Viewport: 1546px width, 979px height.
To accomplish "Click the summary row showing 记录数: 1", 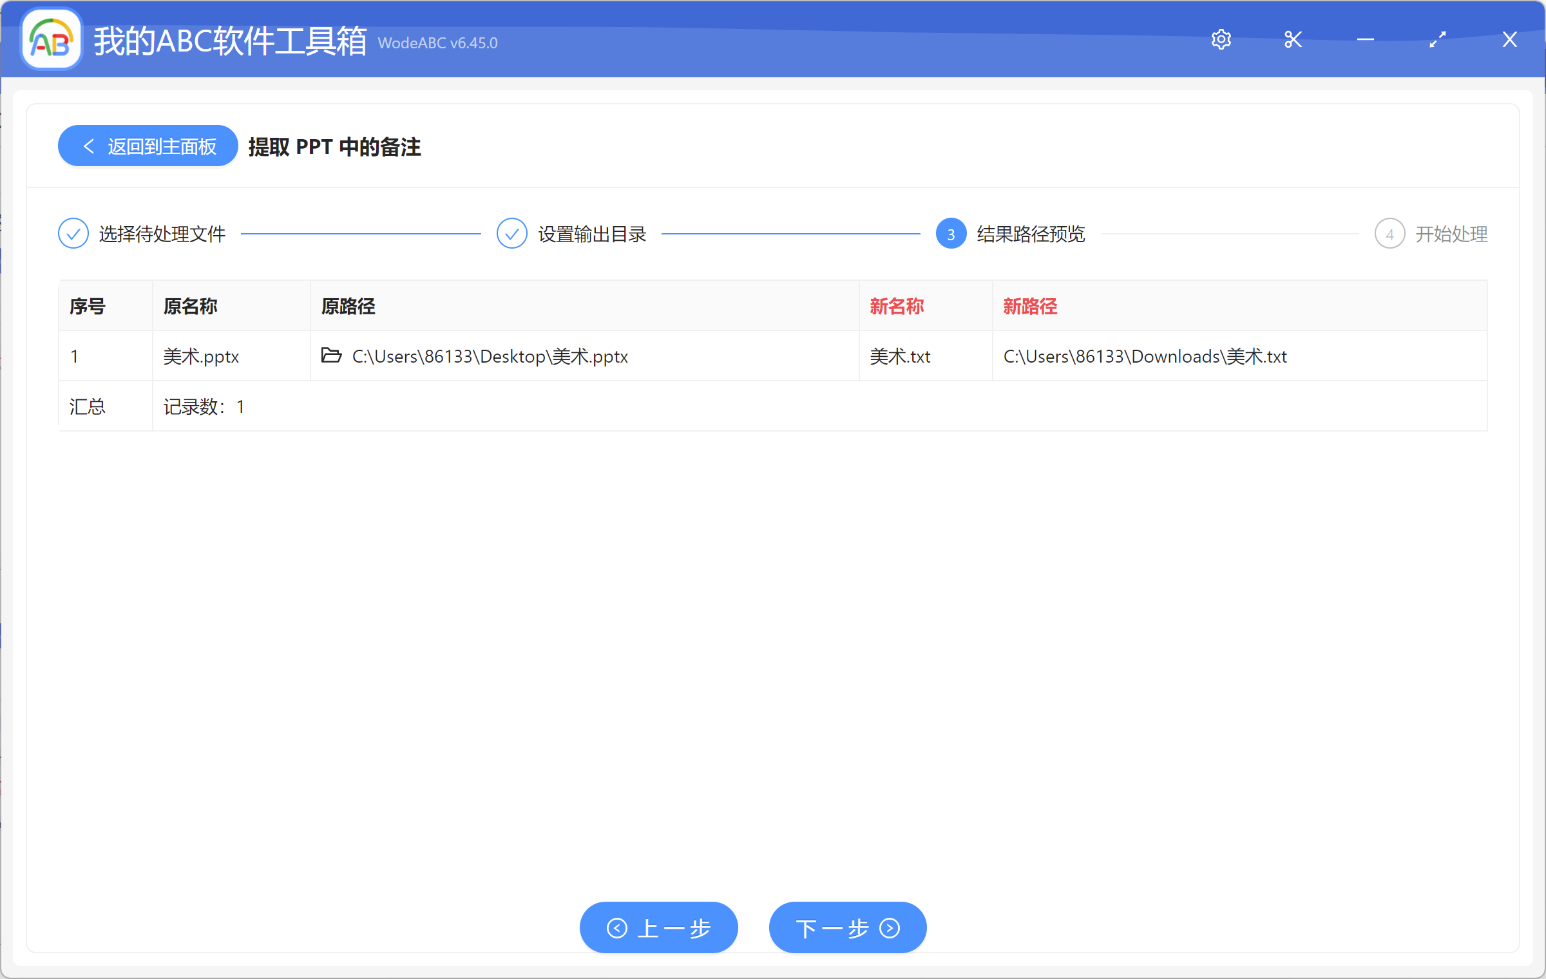I will tap(204, 406).
